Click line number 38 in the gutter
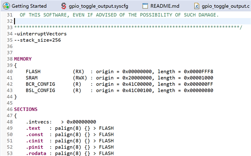This screenshot has width=251, height=156. pos(9,59)
